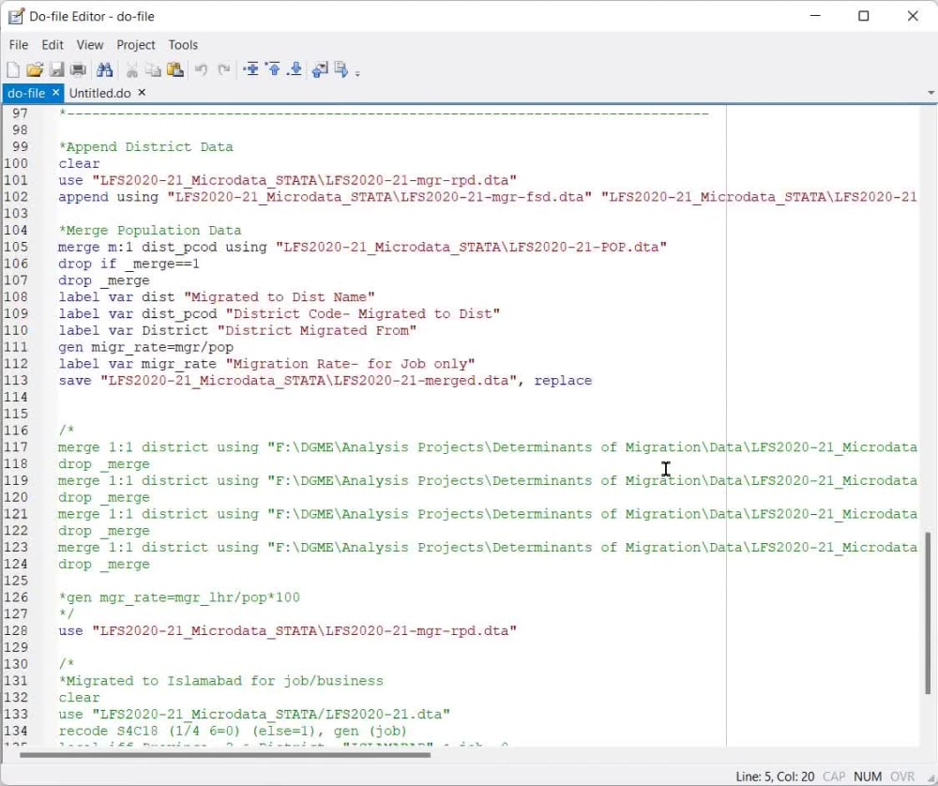Click '*gen mgr_rate=mgr_lhr/pop*100' comment
The image size is (938, 786).
[179, 597]
